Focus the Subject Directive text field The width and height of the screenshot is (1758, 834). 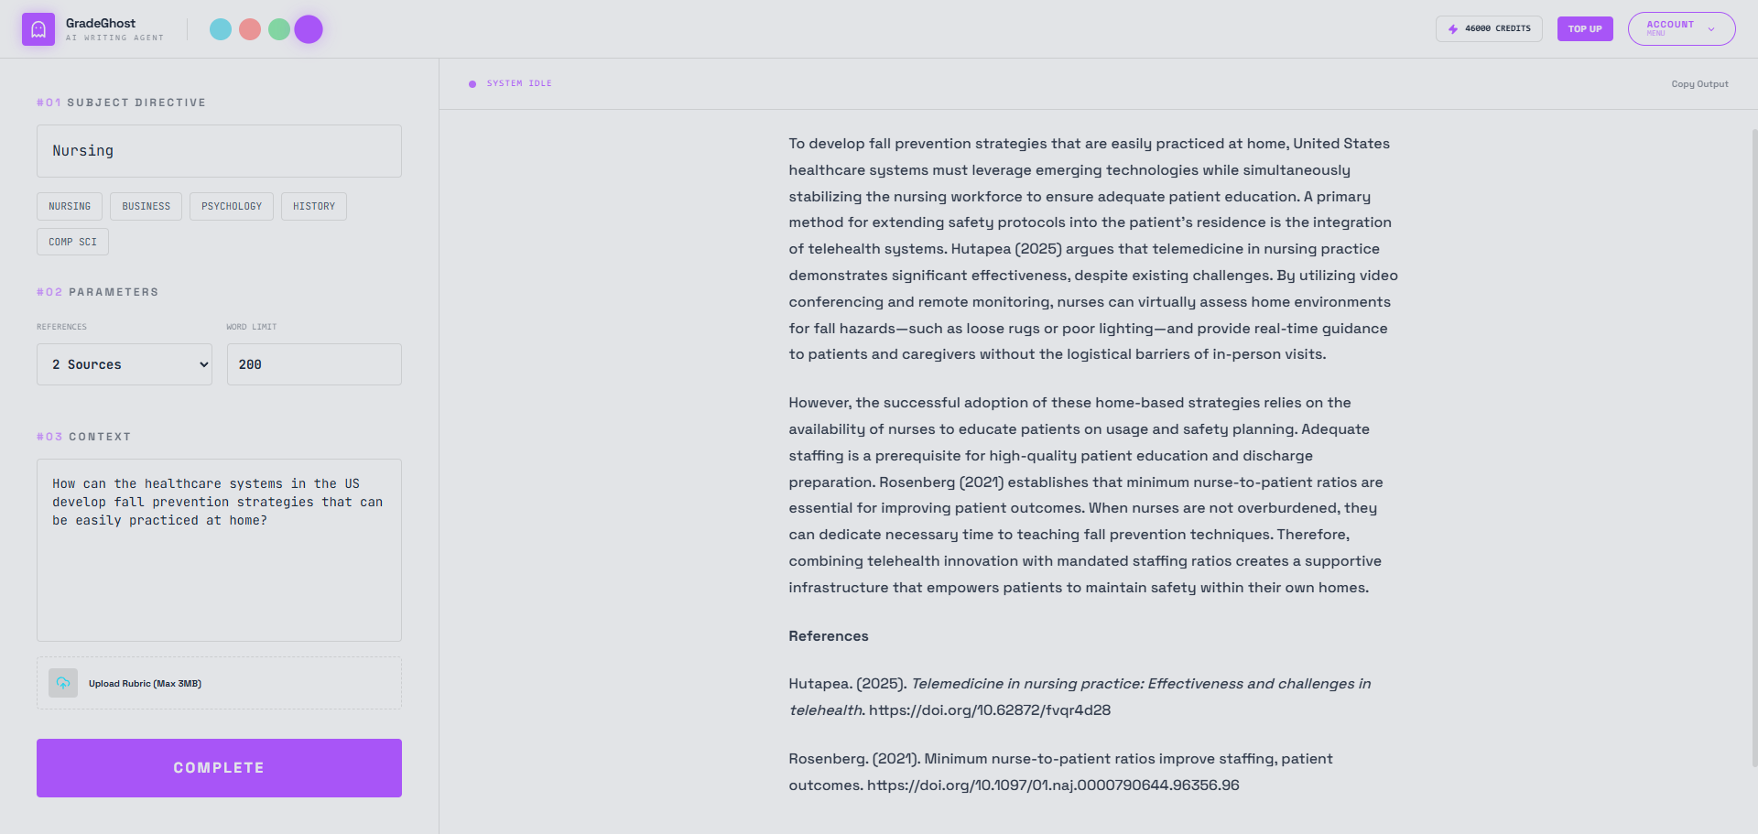tap(219, 151)
